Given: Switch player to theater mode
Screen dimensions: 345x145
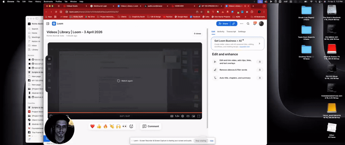Looking at the screenshot, I should coord(188,116).
